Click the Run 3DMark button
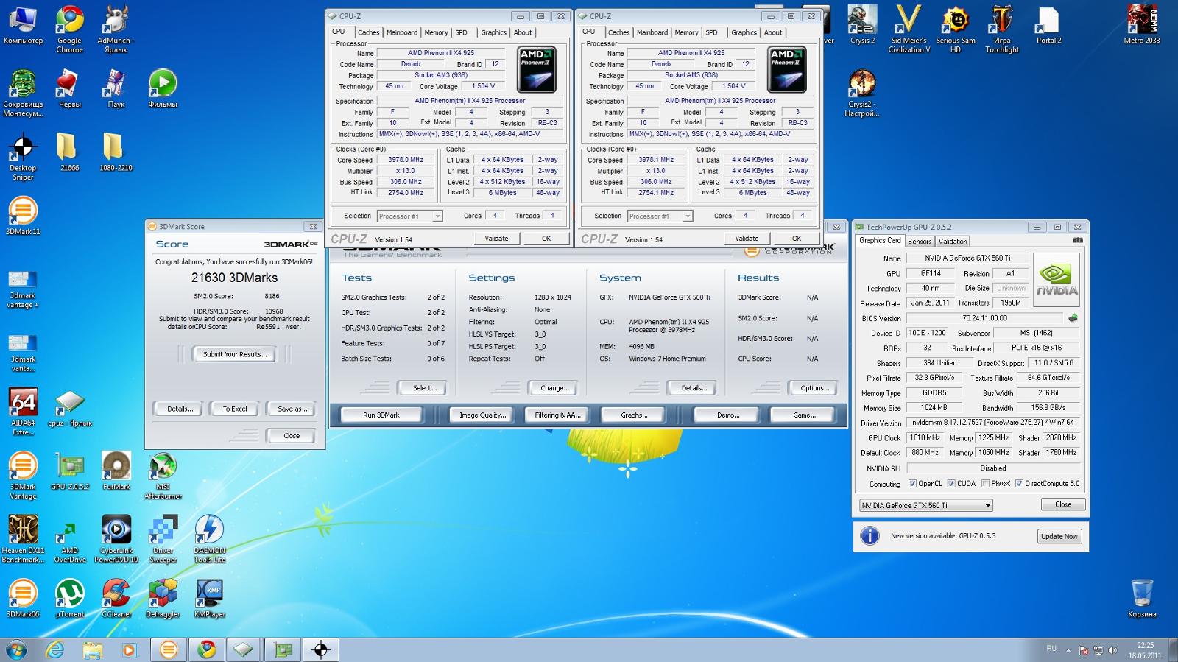Screen dimensions: 1178x662 [x=381, y=415]
